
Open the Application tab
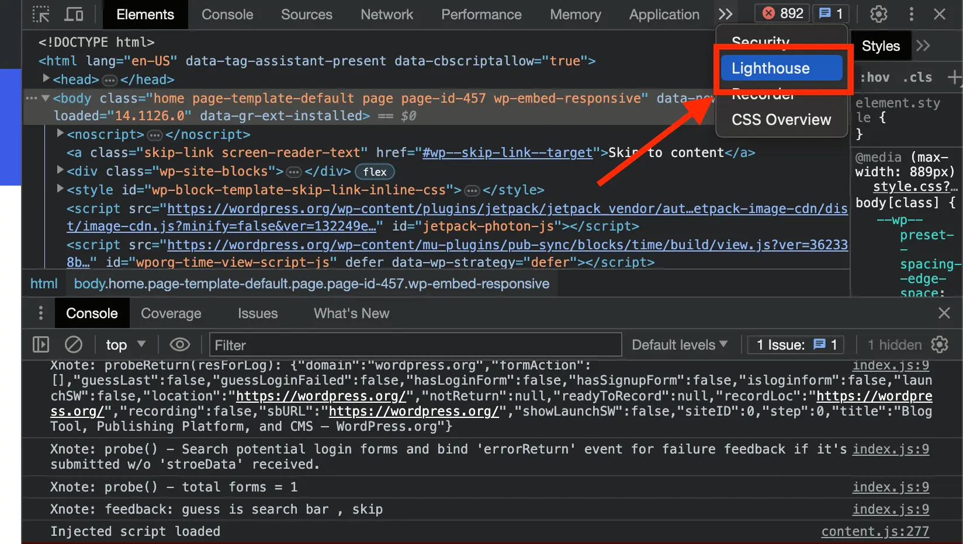click(664, 15)
